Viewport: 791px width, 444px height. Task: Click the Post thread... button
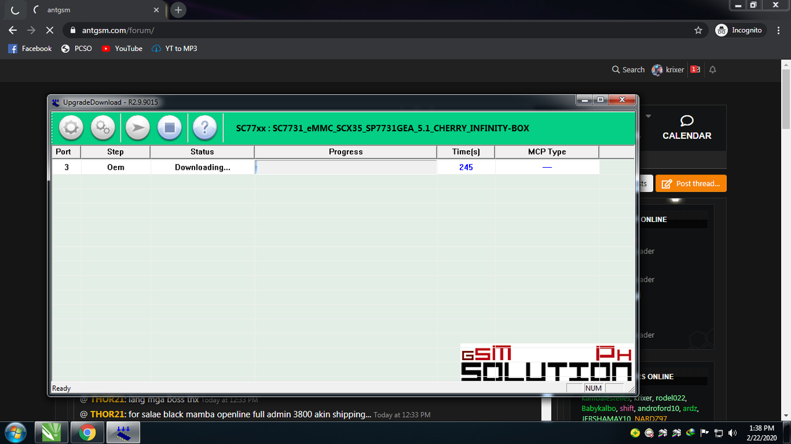click(692, 183)
